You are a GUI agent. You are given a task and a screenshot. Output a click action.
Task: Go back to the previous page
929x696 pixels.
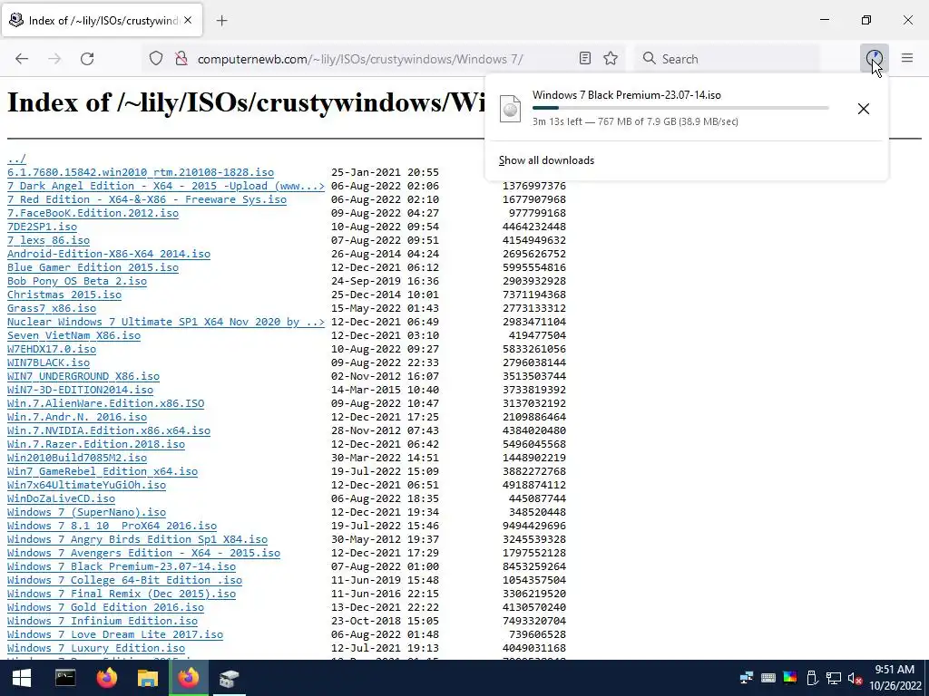click(x=22, y=59)
